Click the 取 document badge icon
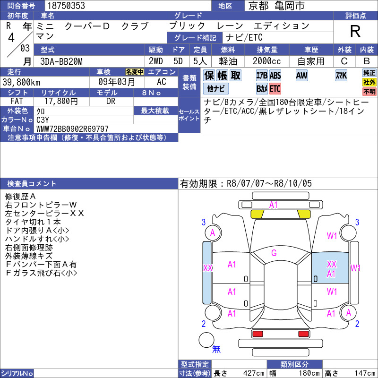Screen dimensions: 378x378 click(x=235, y=76)
